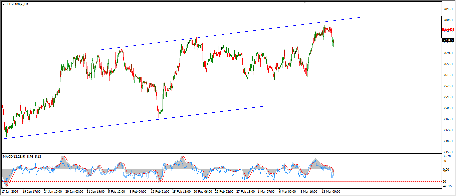This screenshot has height=196, width=456.
Task: Click the triangle arrow beside FTSE100 title
Action: 4,4
